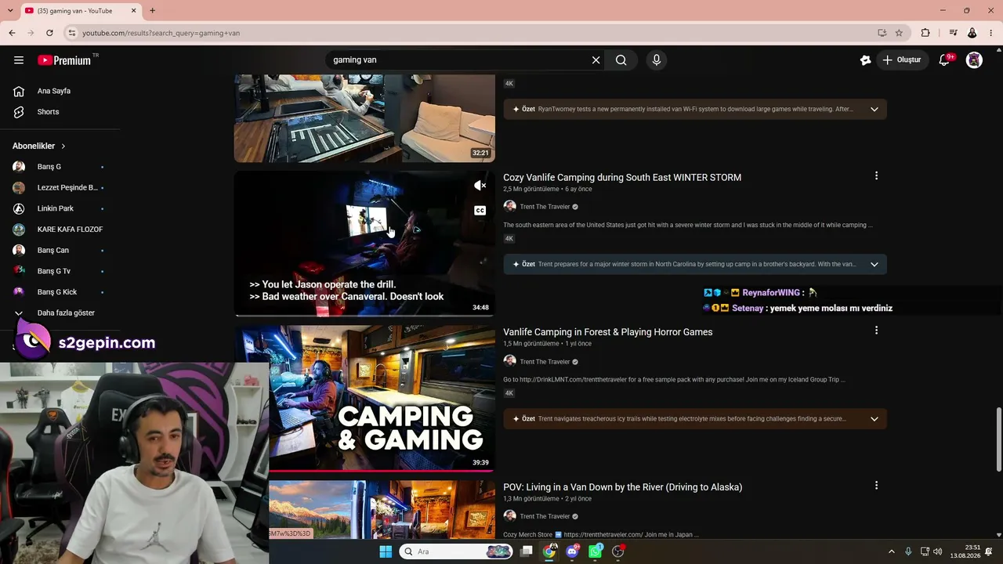The width and height of the screenshot is (1003, 564).
Task: Expand the tab search dropdown
Action: click(10, 11)
